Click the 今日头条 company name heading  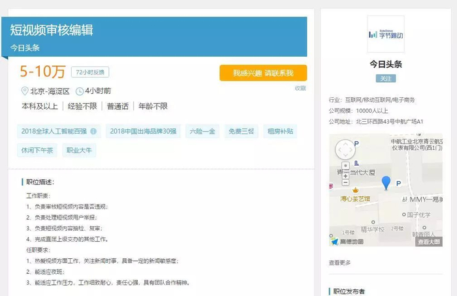tap(386, 65)
